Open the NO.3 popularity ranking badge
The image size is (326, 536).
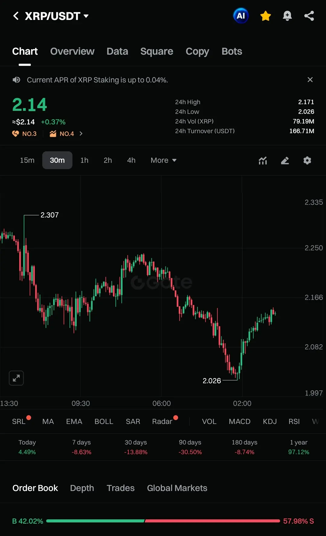pos(24,133)
